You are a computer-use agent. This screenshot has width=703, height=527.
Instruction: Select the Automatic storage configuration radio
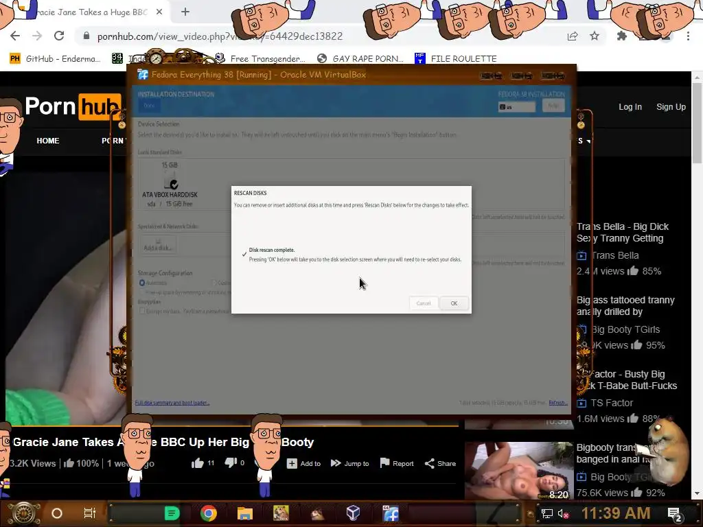[x=142, y=283]
